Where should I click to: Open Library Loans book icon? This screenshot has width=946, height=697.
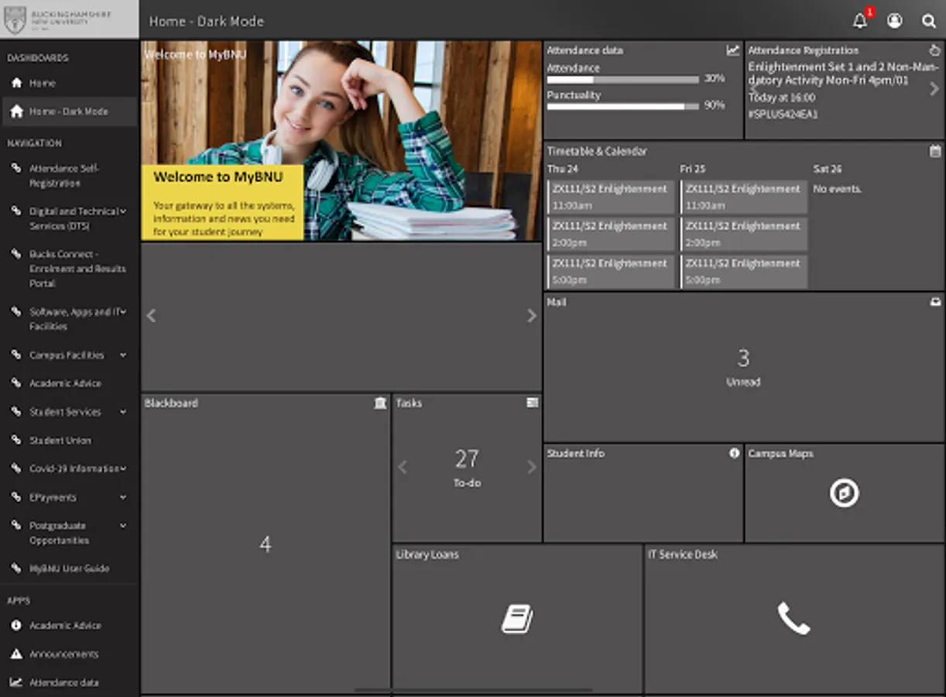click(517, 619)
